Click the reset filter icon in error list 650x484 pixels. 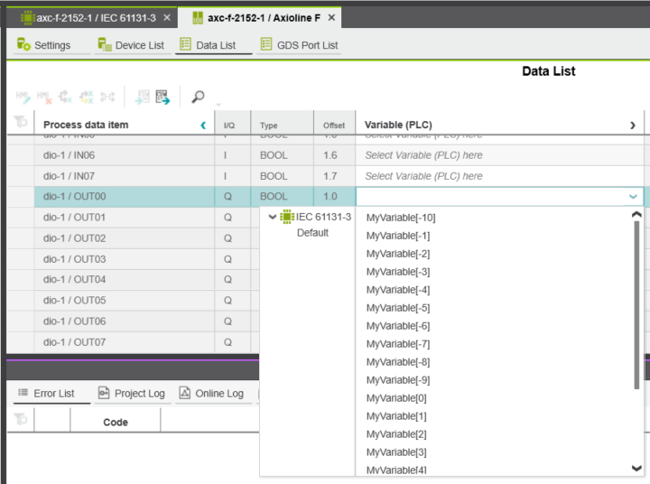[x=20, y=419]
